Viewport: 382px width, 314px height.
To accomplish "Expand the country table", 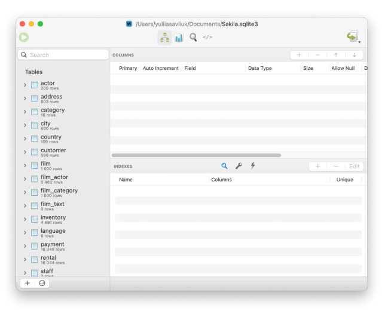I will coord(25,138).
